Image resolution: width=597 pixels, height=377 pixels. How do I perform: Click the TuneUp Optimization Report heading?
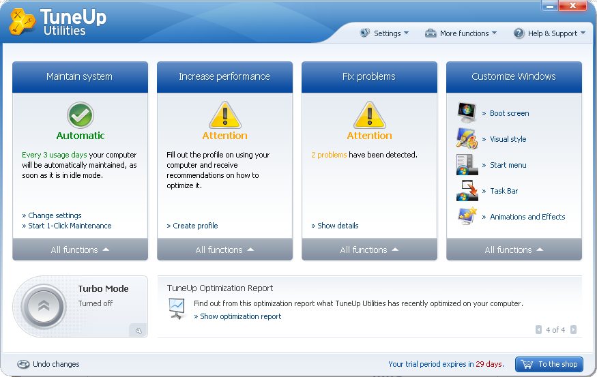220,288
